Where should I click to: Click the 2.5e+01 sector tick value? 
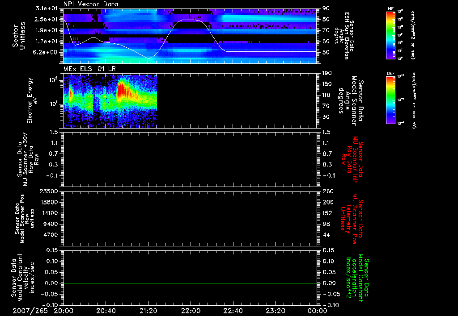tap(47, 19)
